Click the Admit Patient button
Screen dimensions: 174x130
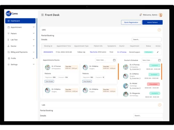[x=152, y=22]
